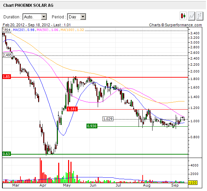Click the Duration dropdown arrow button
This screenshot has width=207, height=191.
[x=44, y=17]
